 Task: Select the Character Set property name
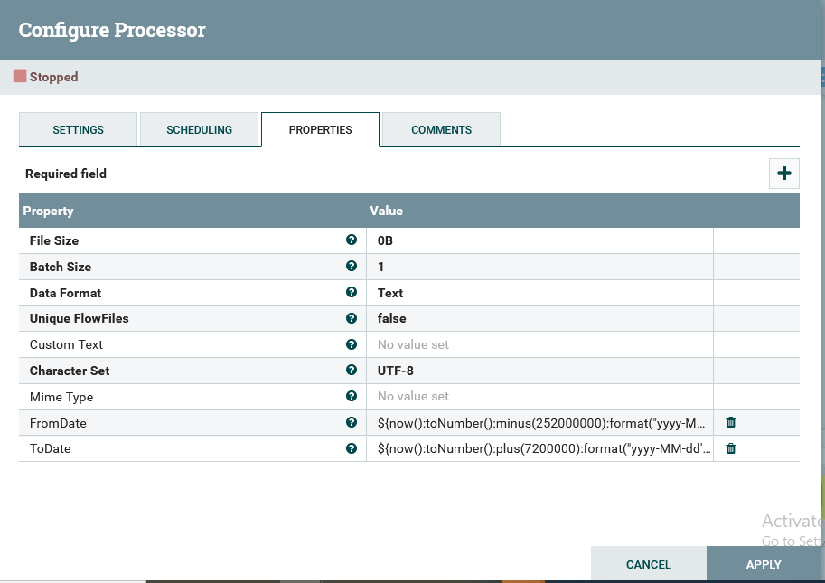pos(70,371)
